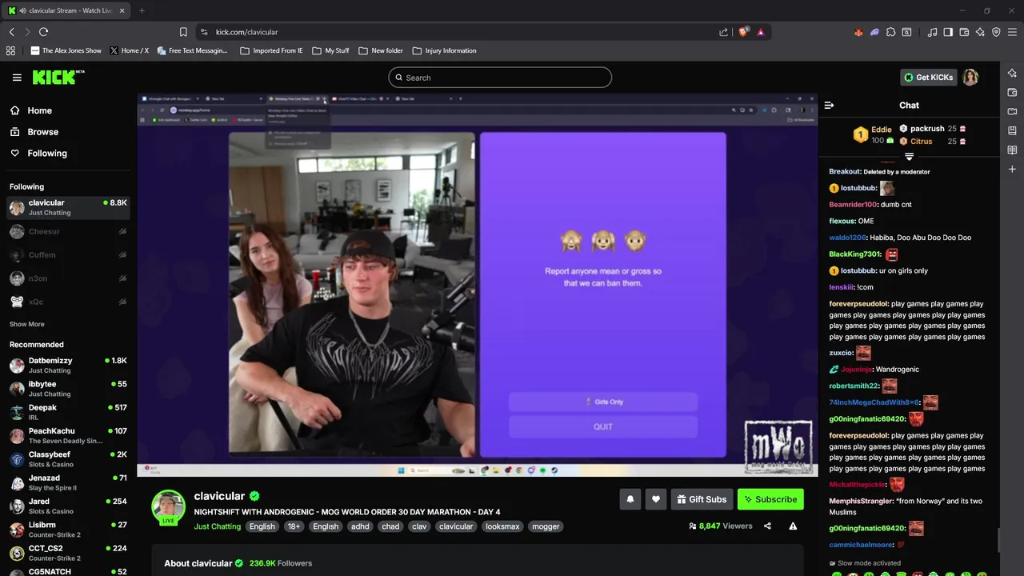Click the notification bell button
The image size is (1024, 576).
point(630,499)
